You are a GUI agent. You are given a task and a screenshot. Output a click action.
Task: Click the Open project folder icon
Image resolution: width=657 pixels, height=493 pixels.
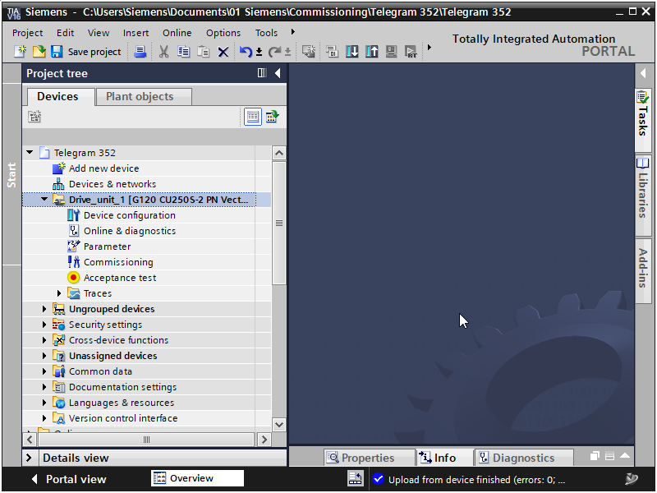click(x=39, y=52)
